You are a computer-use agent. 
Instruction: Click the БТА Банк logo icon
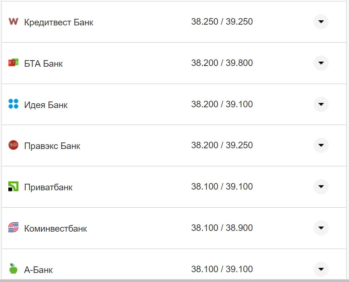13,63
